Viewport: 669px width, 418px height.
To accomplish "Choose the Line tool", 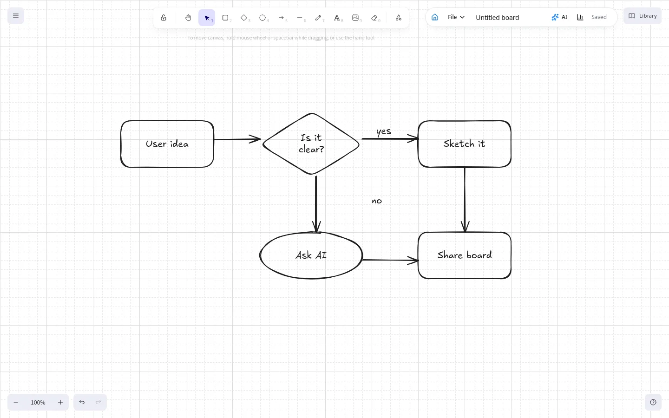I will point(300,18).
